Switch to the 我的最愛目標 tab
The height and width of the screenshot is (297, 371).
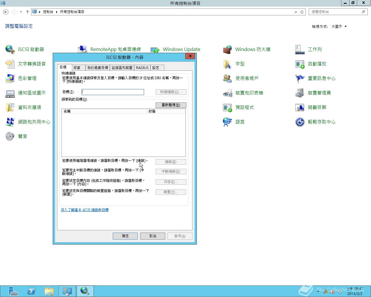[98, 68]
